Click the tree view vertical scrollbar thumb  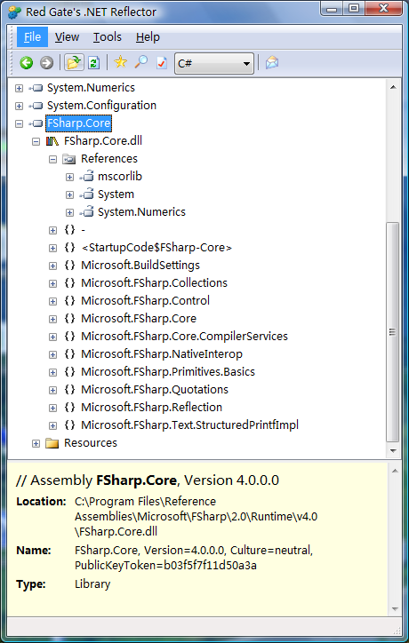393,332
